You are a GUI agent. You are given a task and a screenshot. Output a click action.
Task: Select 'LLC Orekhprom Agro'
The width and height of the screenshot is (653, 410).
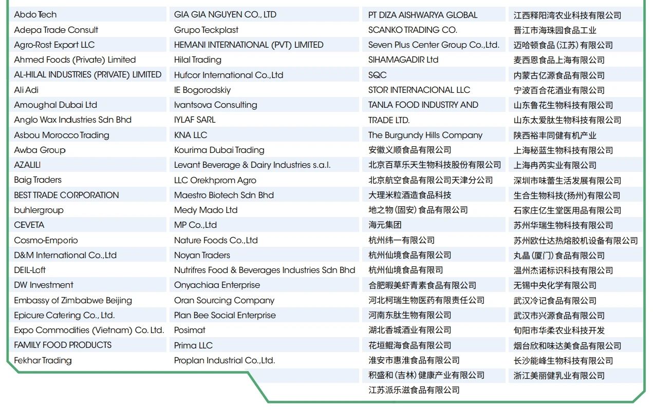pyautogui.click(x=215, y=180)
